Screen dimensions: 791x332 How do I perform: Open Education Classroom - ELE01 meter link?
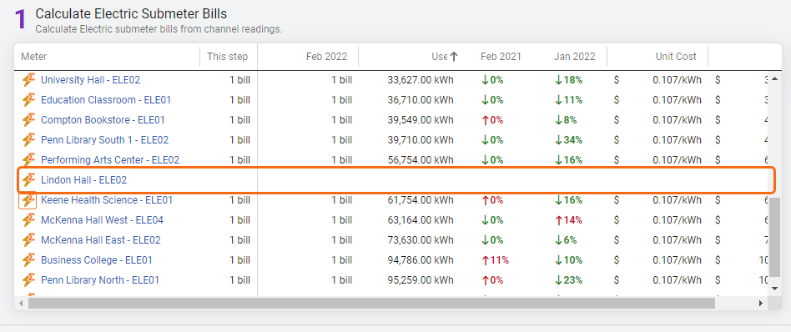tap(106, 100)
